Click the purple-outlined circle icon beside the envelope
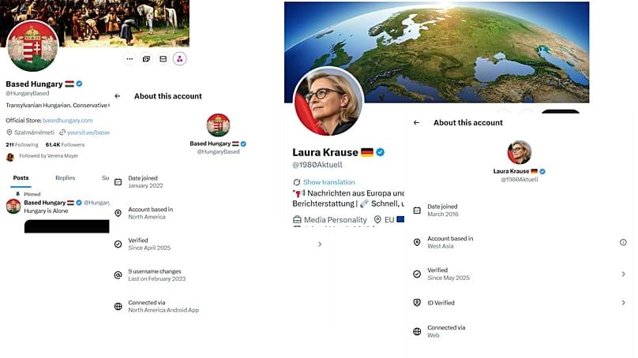This screenshot has height=358, width=638. (x=179, y=58)
